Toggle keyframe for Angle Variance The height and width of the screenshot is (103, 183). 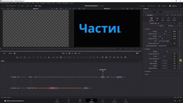coord(180,64)
